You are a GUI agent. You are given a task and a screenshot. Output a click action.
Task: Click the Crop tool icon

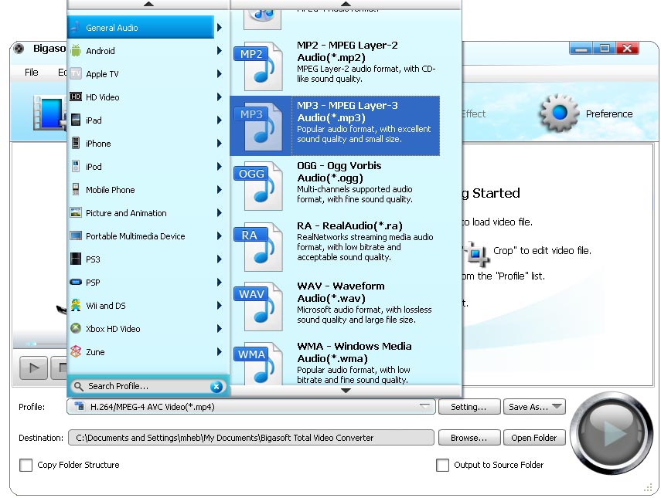[477, 254]
